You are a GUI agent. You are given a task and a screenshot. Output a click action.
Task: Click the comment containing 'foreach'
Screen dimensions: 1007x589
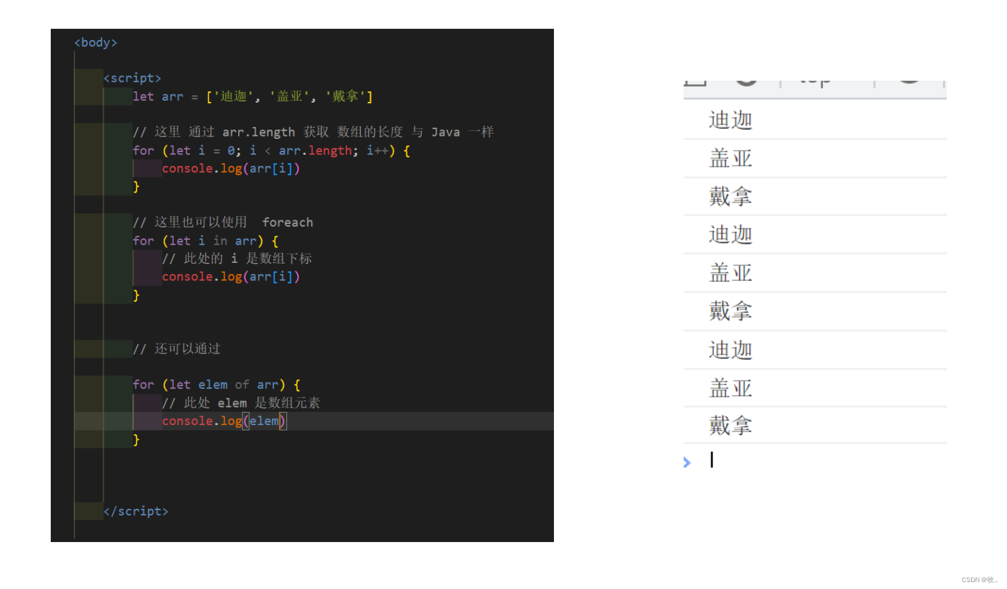(x=222, y=222)
